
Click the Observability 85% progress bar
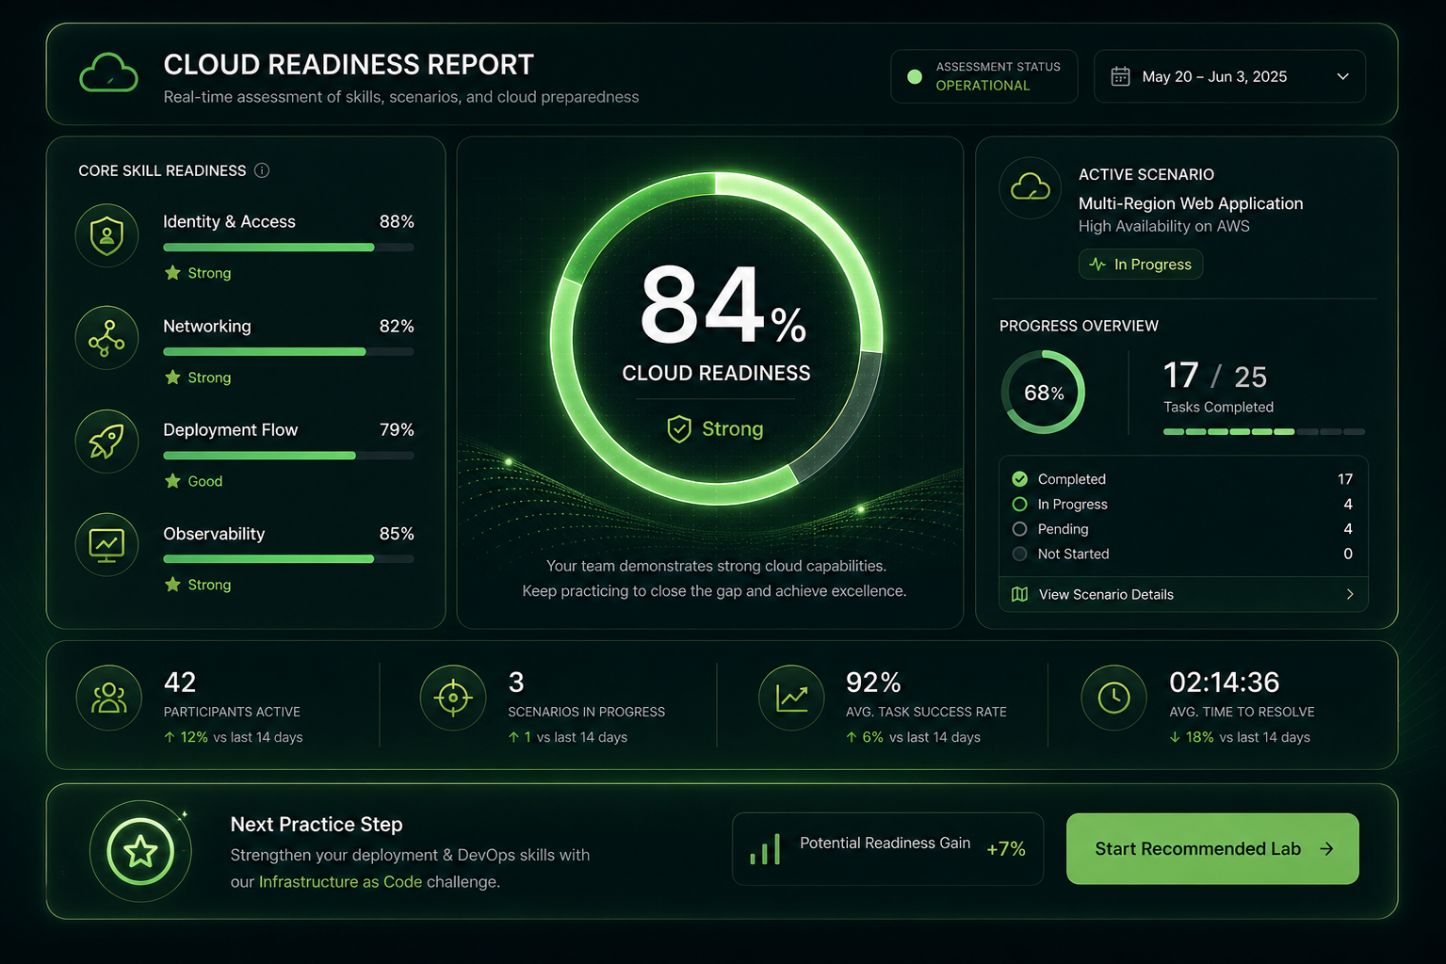point(288,559)
